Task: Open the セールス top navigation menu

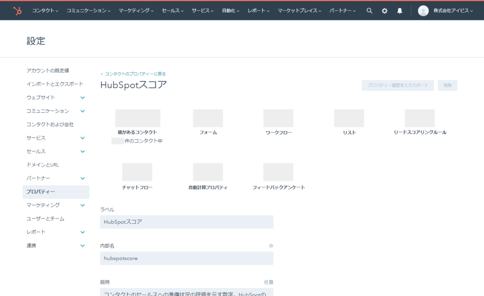Action: [x=173, y=11]
